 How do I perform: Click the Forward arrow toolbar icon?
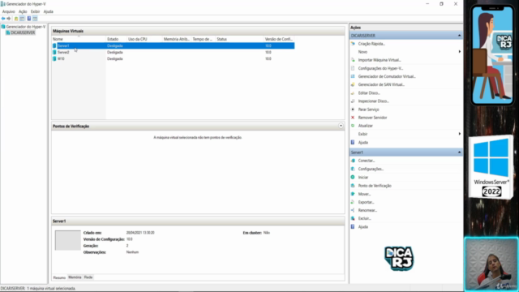[x=9, y=19]
